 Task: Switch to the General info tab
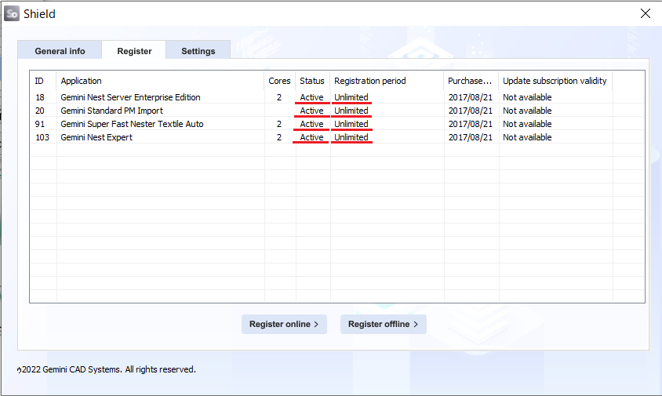(60, 51)
